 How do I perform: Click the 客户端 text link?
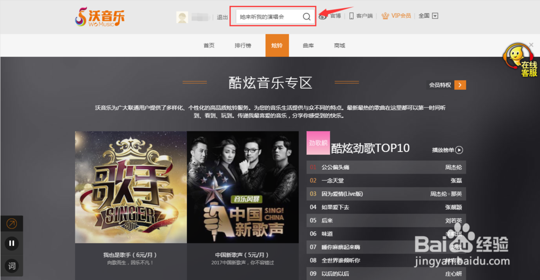(x=364, y=16)
